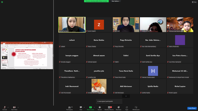Open the View Options dropdown

(x=116, y=1)
